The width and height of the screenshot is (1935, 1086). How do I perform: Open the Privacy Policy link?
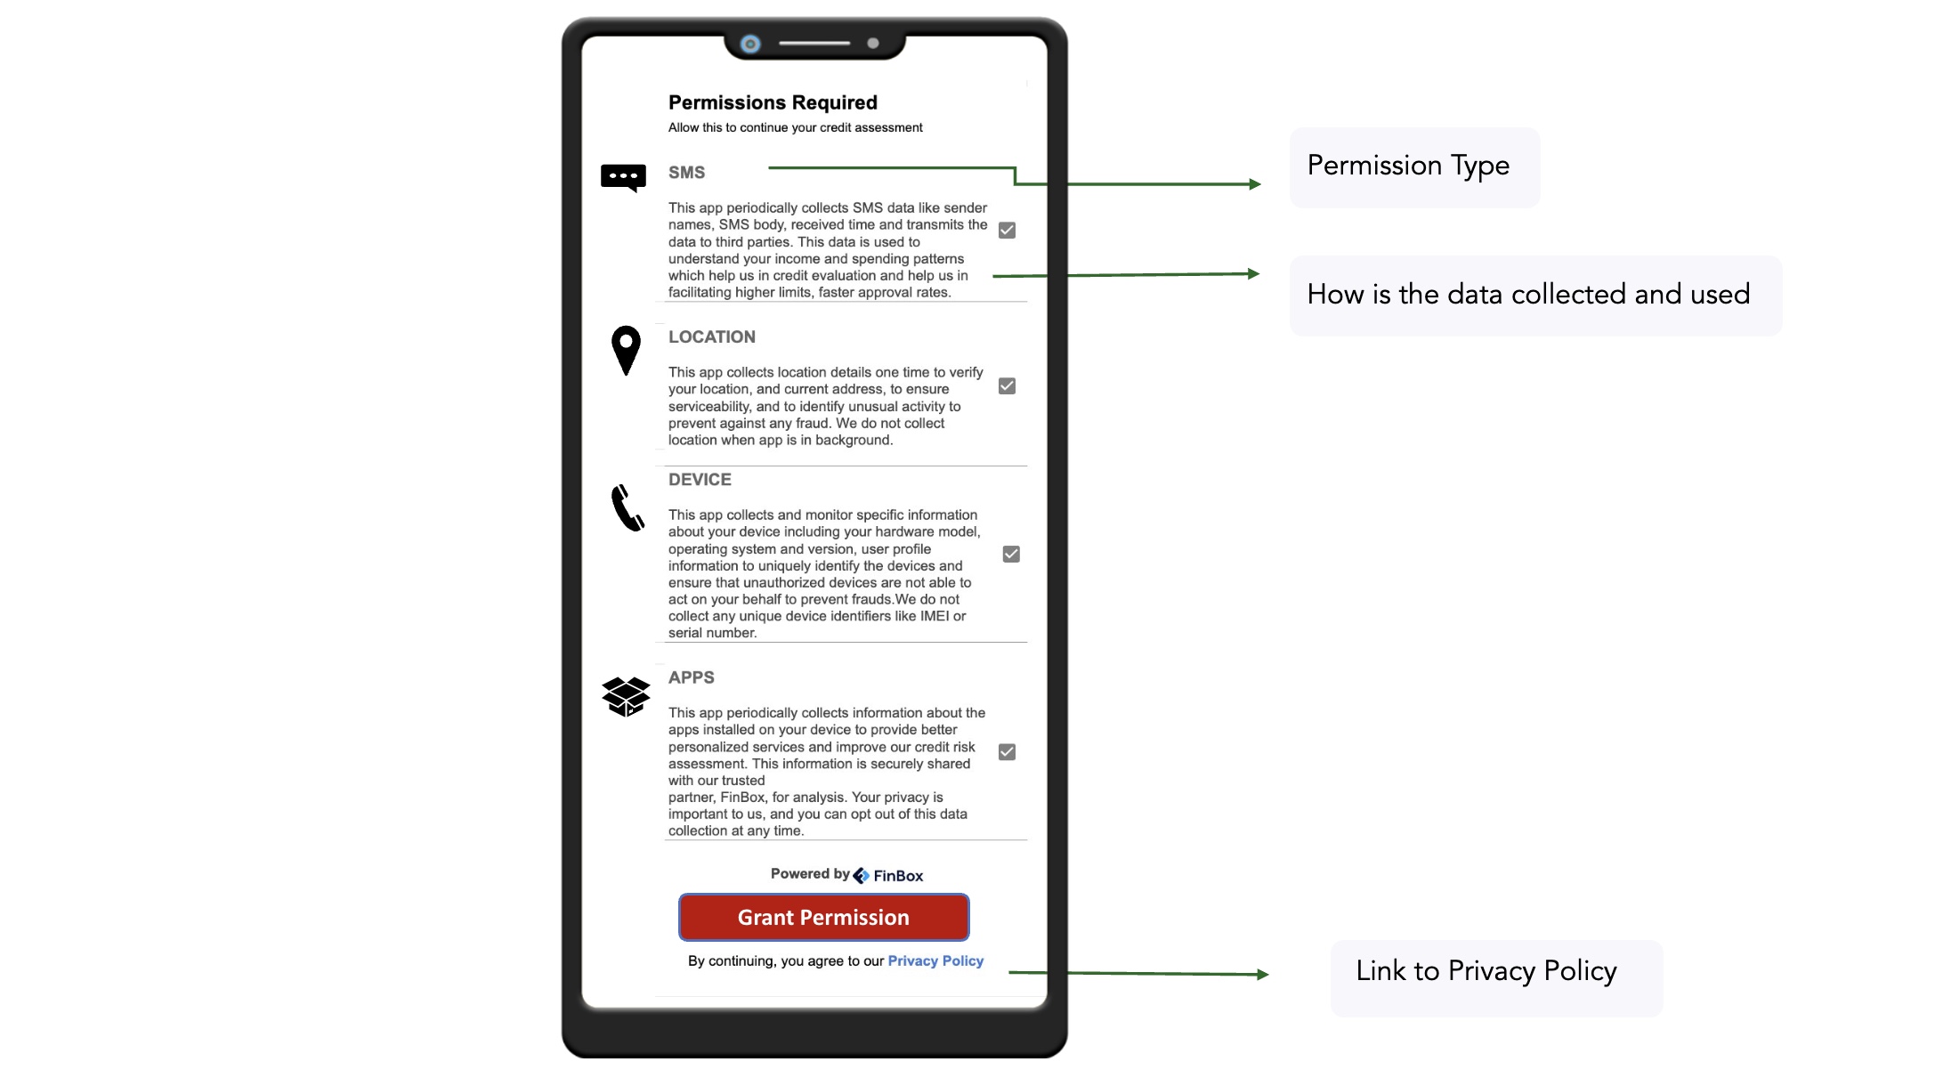tap(935, 961)
